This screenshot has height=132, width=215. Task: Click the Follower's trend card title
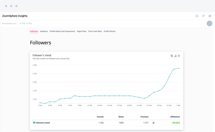coord(42,55)
